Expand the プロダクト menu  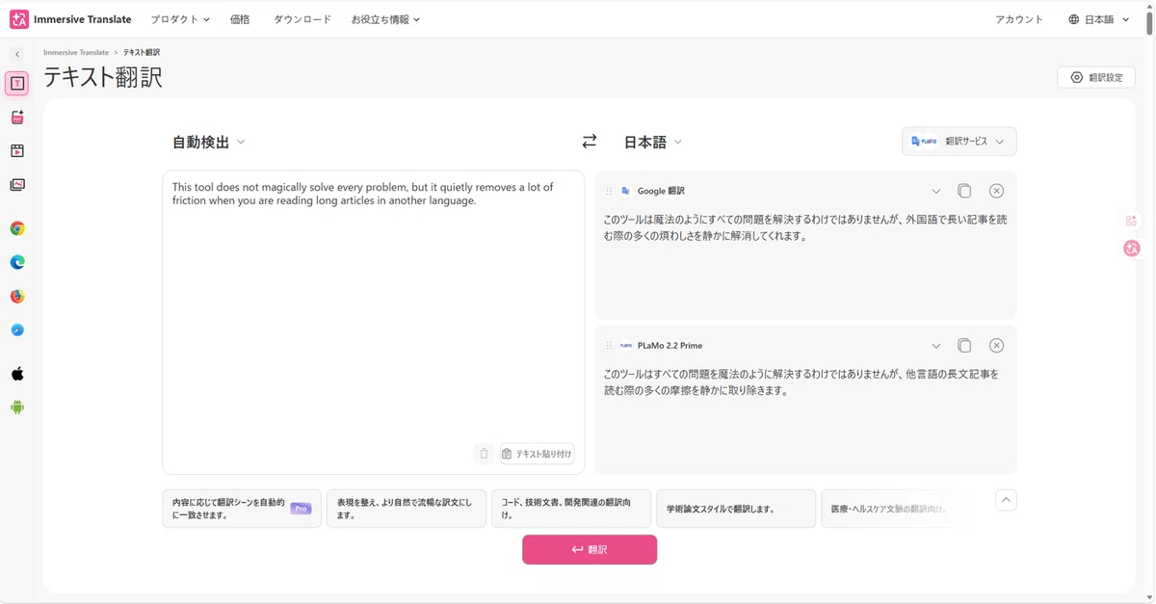pyautogui.click(x=180, y=19)
